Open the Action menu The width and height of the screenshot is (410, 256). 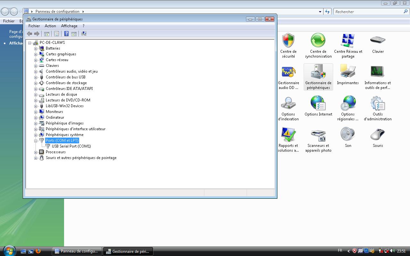tap(50, 26)
